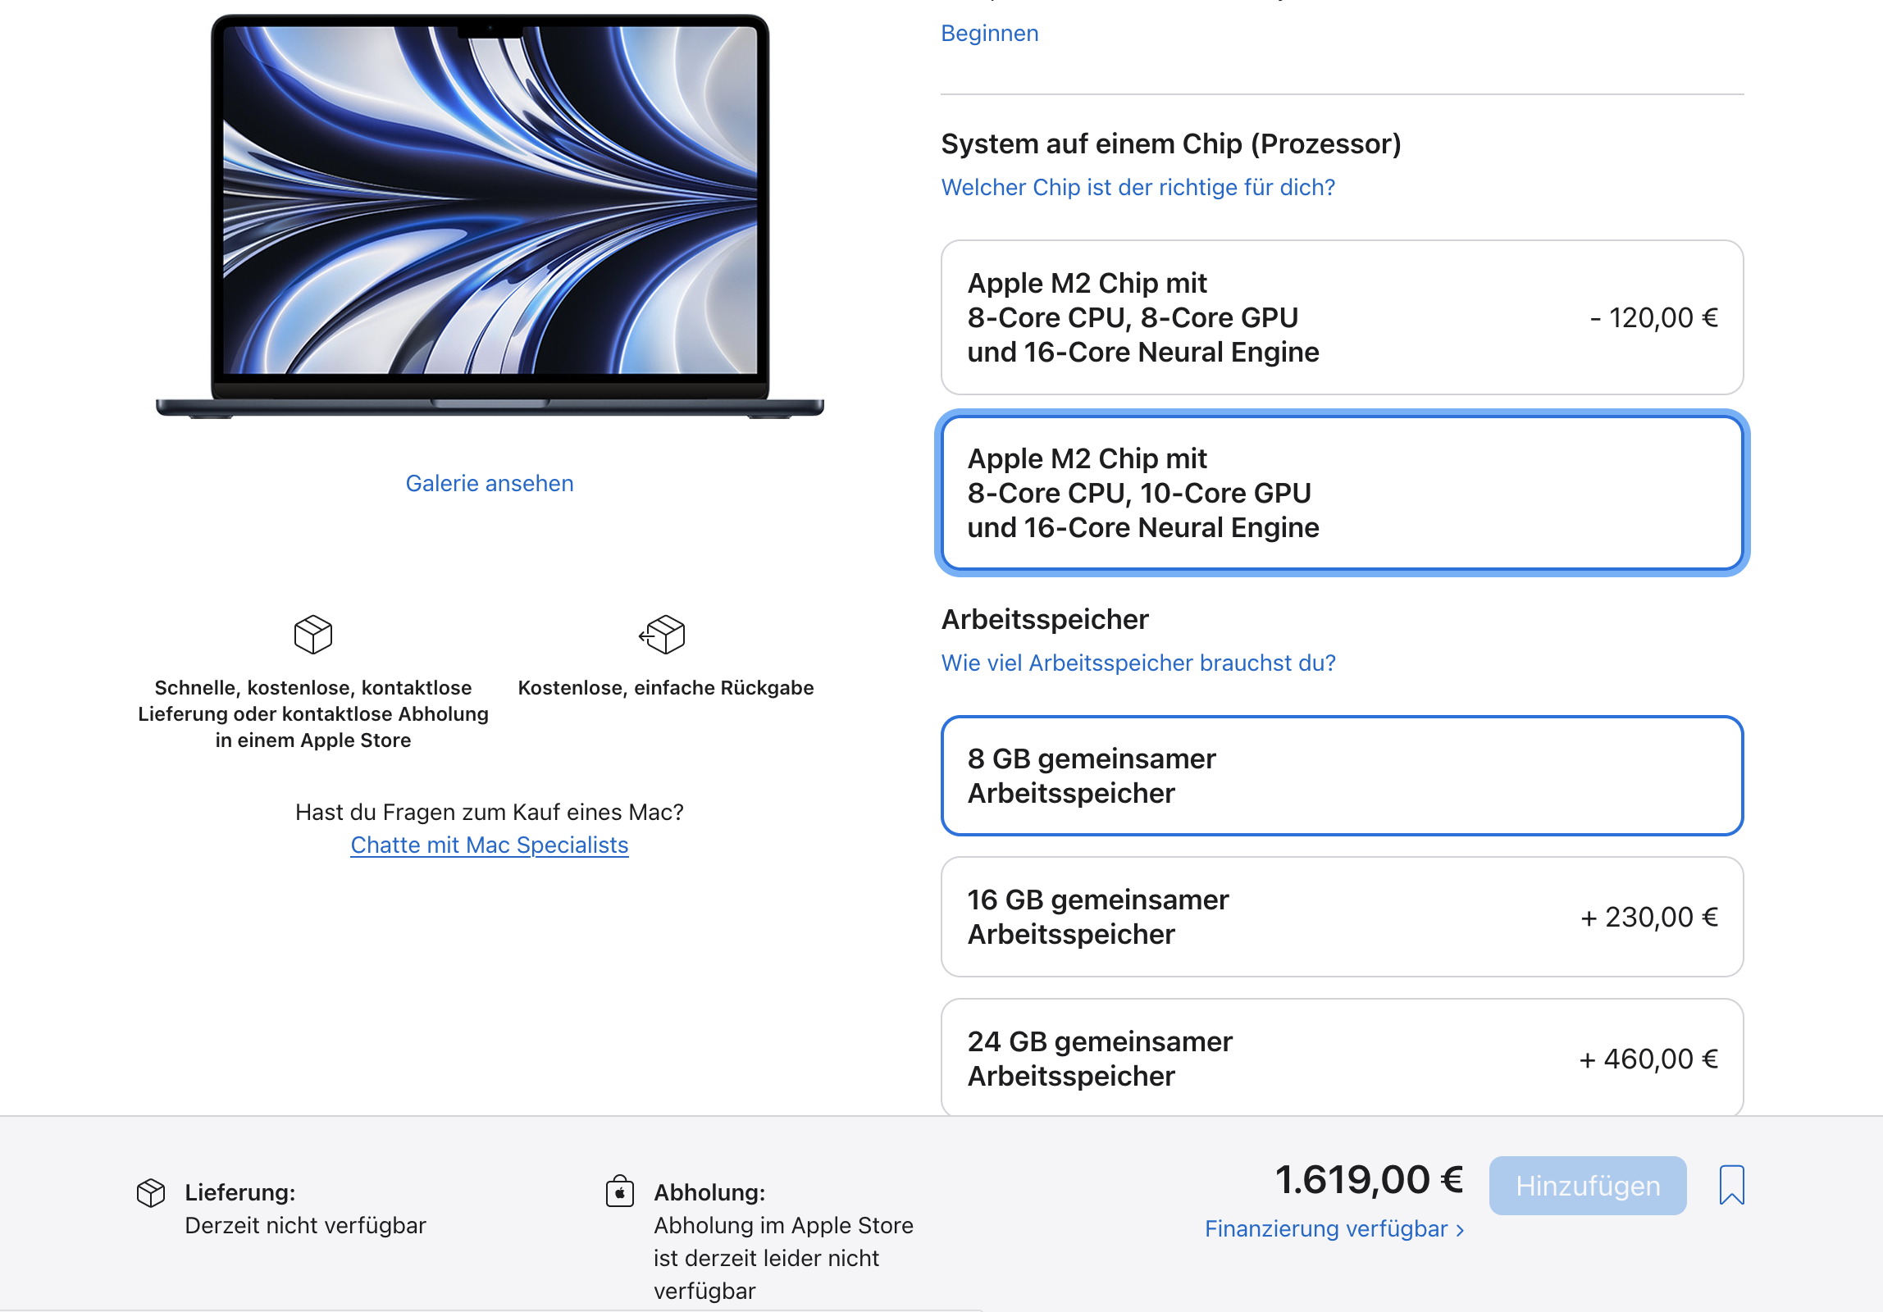The width and height of the screenshot is (1883, 1312).
Task: Click the 'Lieferung:' heading
Action: (x=240, y=1193)
